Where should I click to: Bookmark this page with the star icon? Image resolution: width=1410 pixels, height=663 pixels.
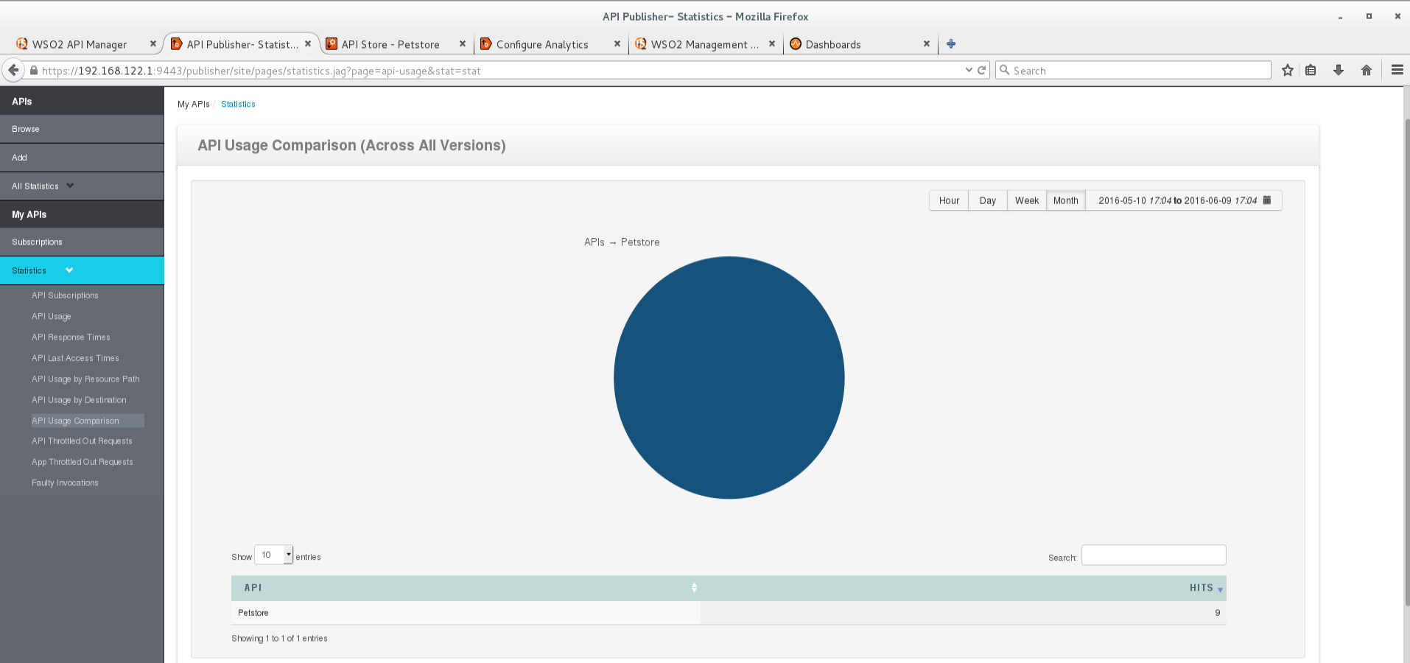(x=1287, y=70)
